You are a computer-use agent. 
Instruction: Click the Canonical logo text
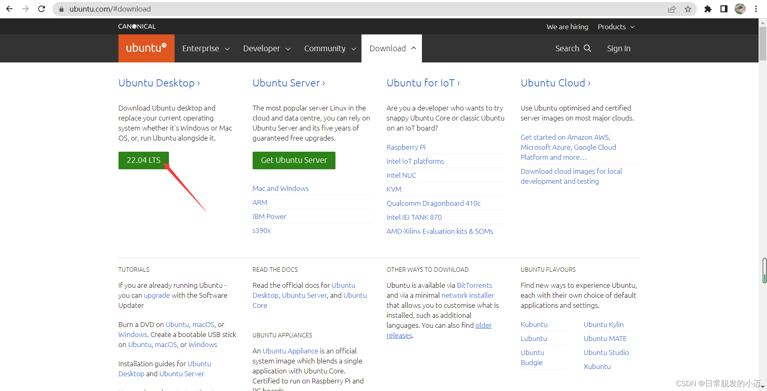137,26
